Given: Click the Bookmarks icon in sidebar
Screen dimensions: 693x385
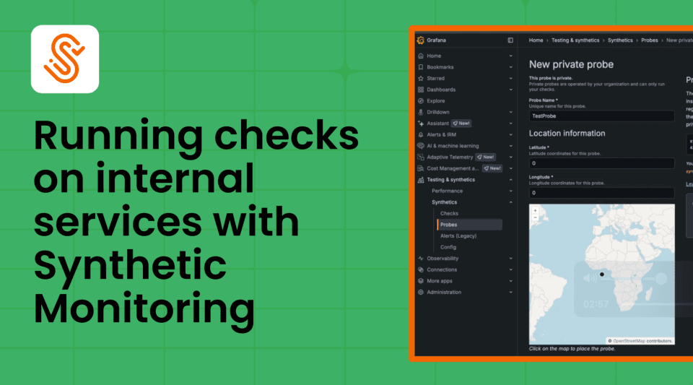Looking at the screenshot, I should pos(421,67).
